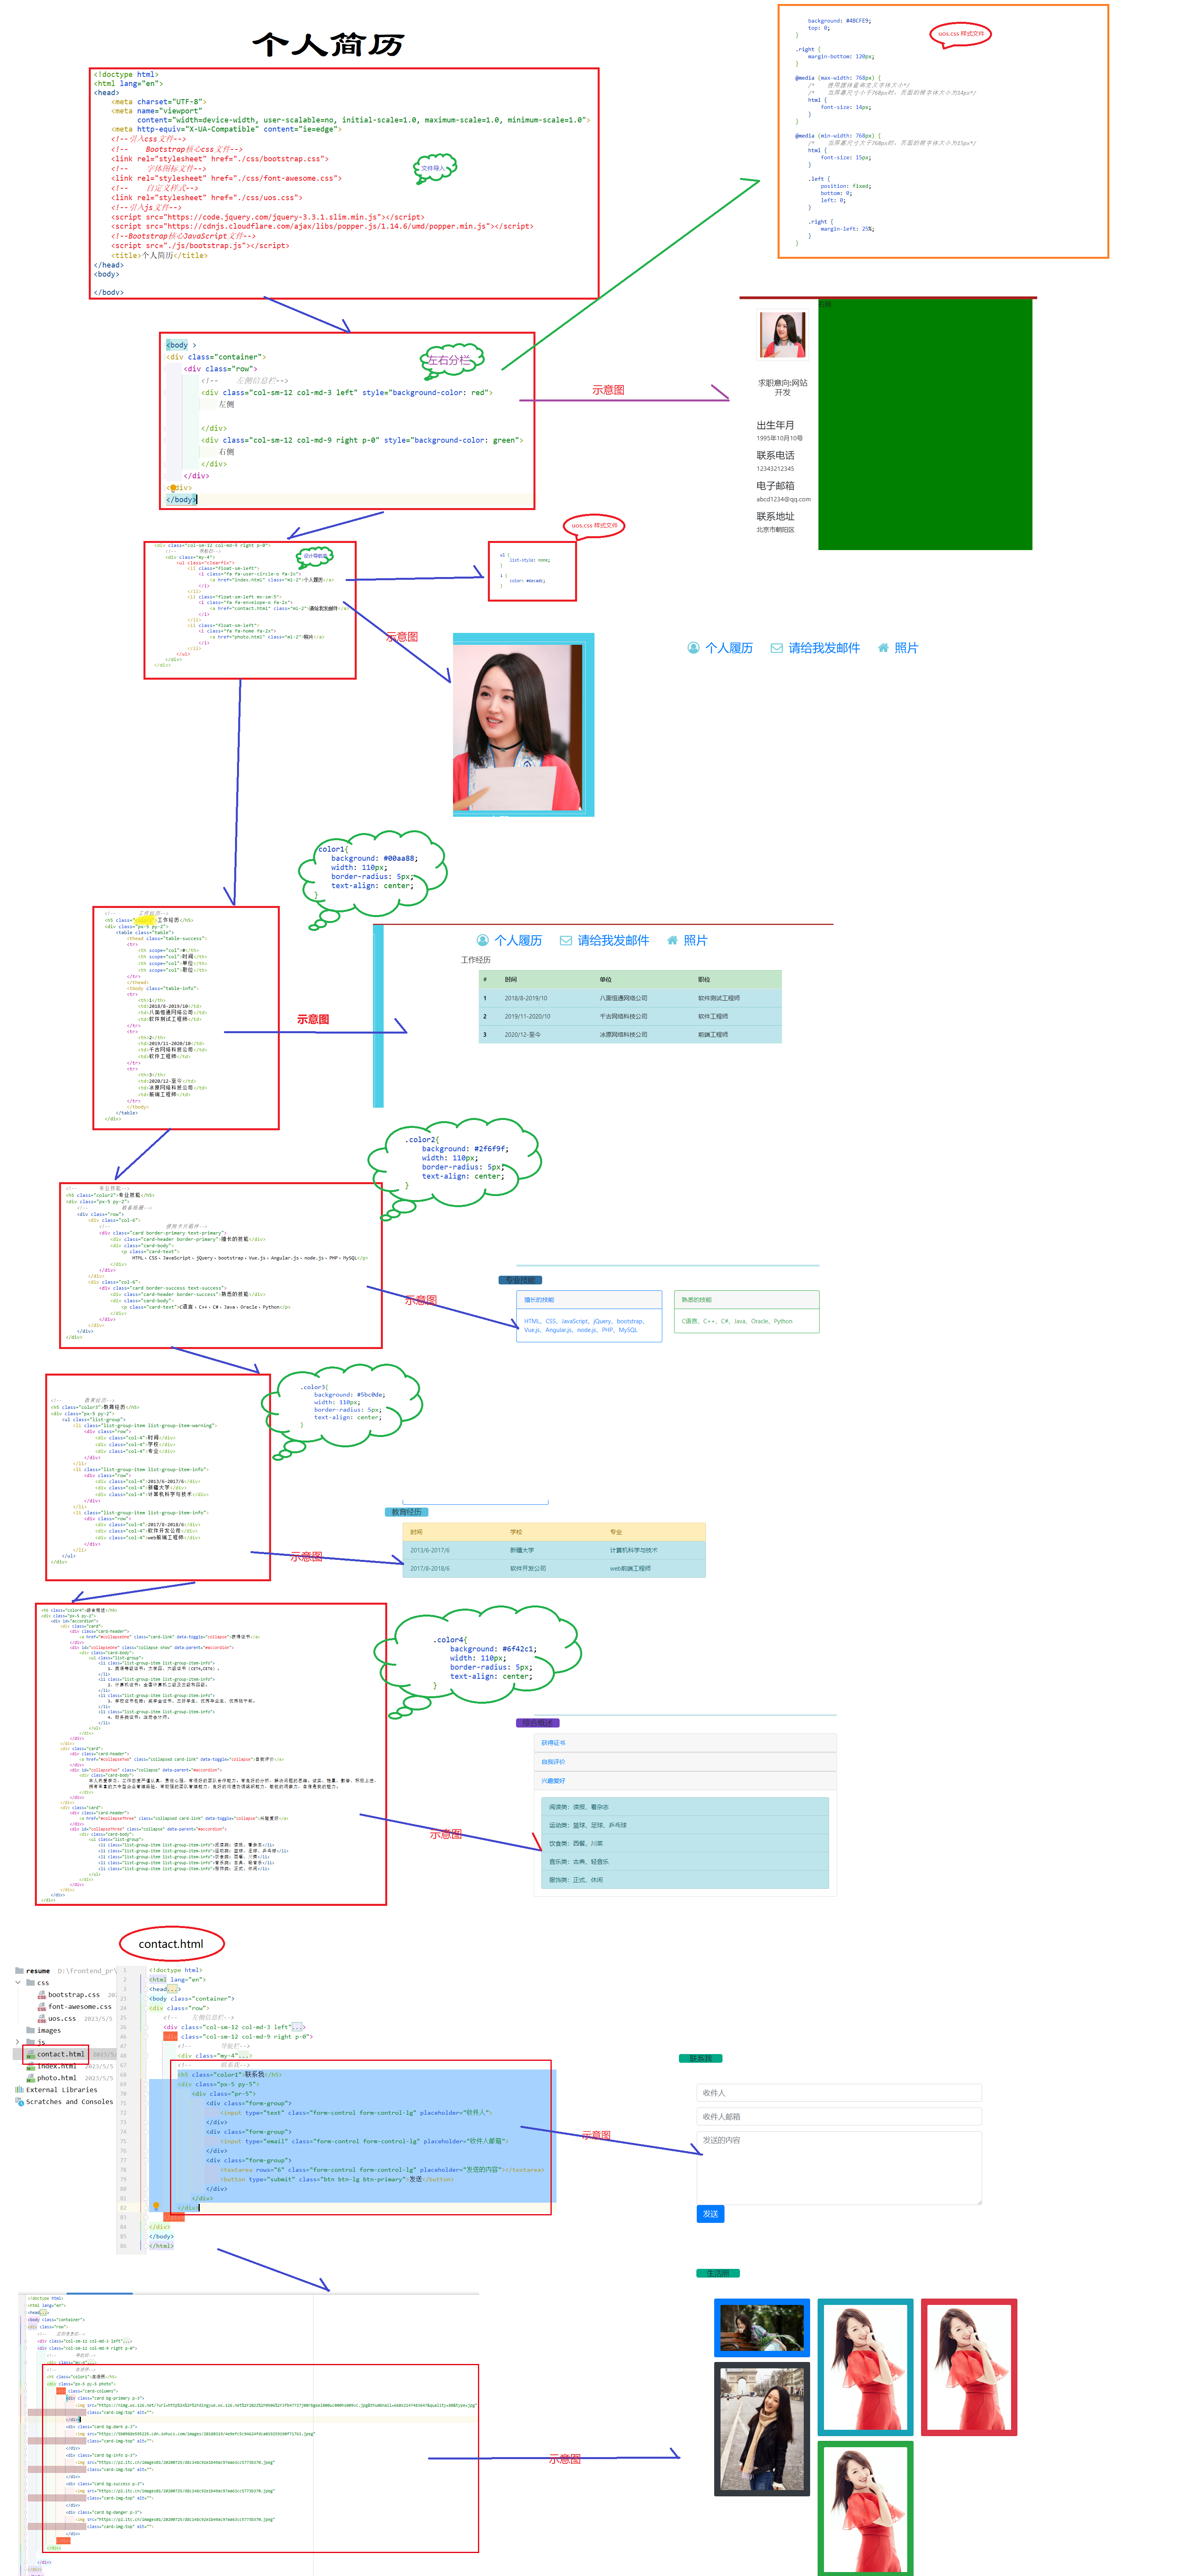The height and width of the screenshot is (2576, 1189).
Task: Click the user-circle icon beside 个人履历 in top nav
Action: click(x=693, y=648)
